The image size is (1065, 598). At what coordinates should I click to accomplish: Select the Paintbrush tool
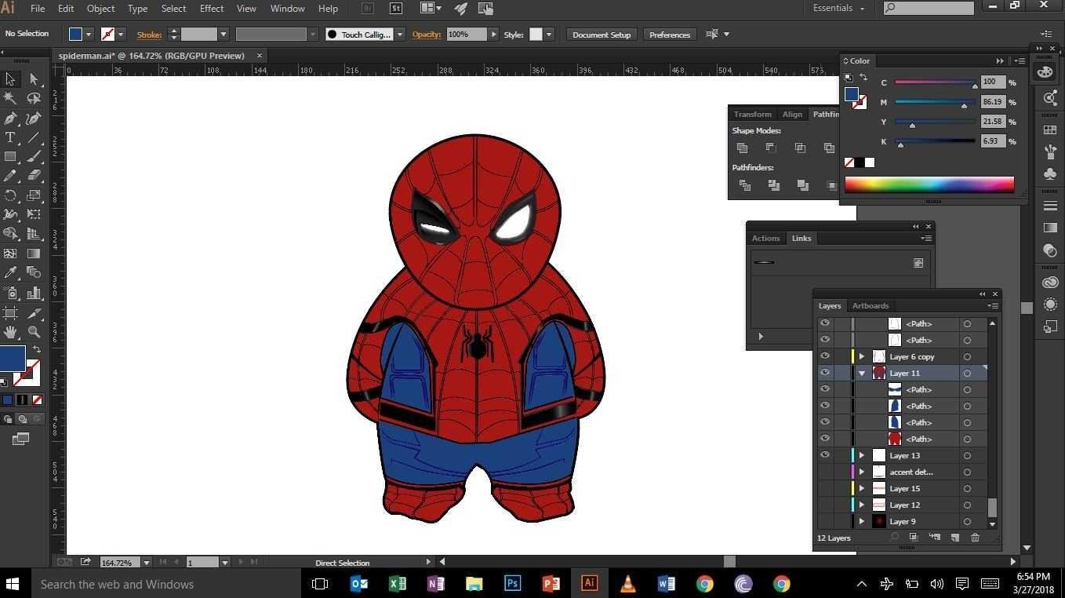[x=34, y=157]
